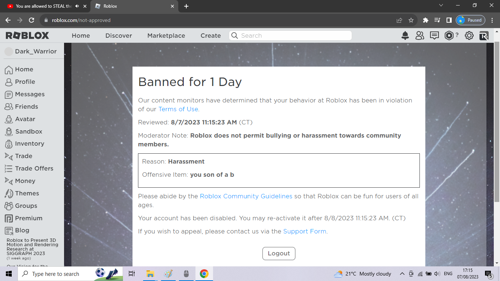This screenshot has height=281, width=500.
Task: Open Task View on the taskbar
Action: 132,274
